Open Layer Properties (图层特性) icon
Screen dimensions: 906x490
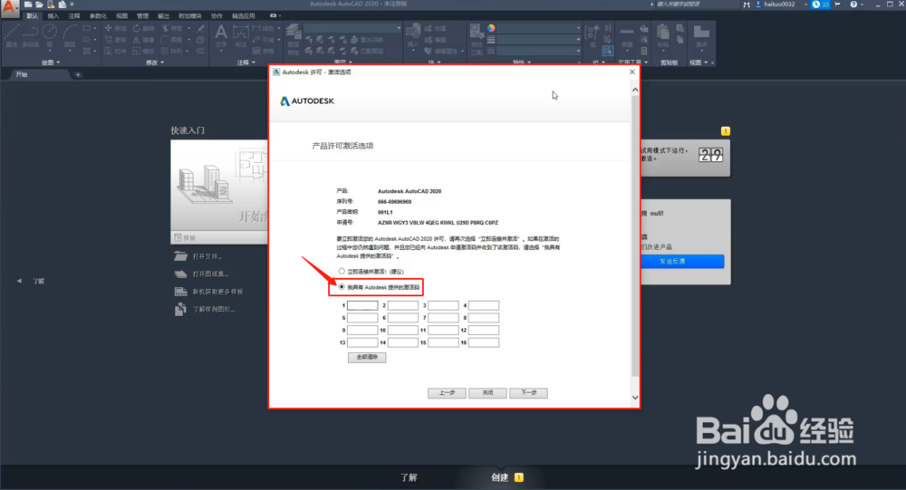(x=294, y=39)
